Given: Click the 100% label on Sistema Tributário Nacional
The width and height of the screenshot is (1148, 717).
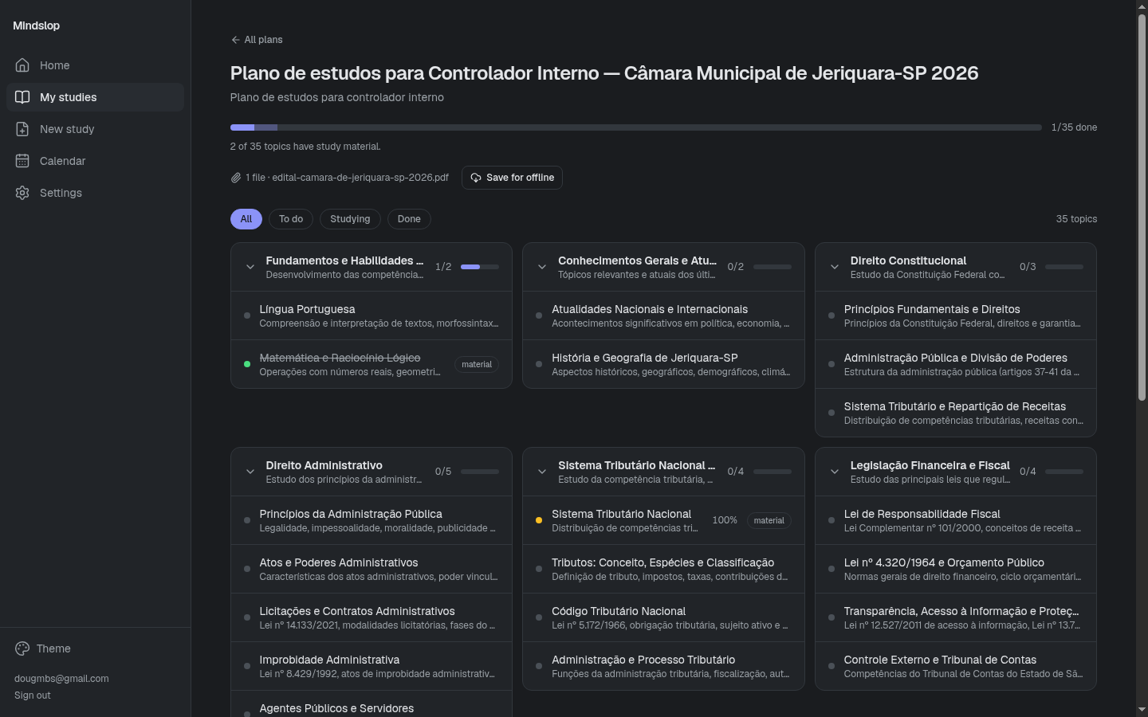Looking at the screenshot, I should [x=725, y=520].
